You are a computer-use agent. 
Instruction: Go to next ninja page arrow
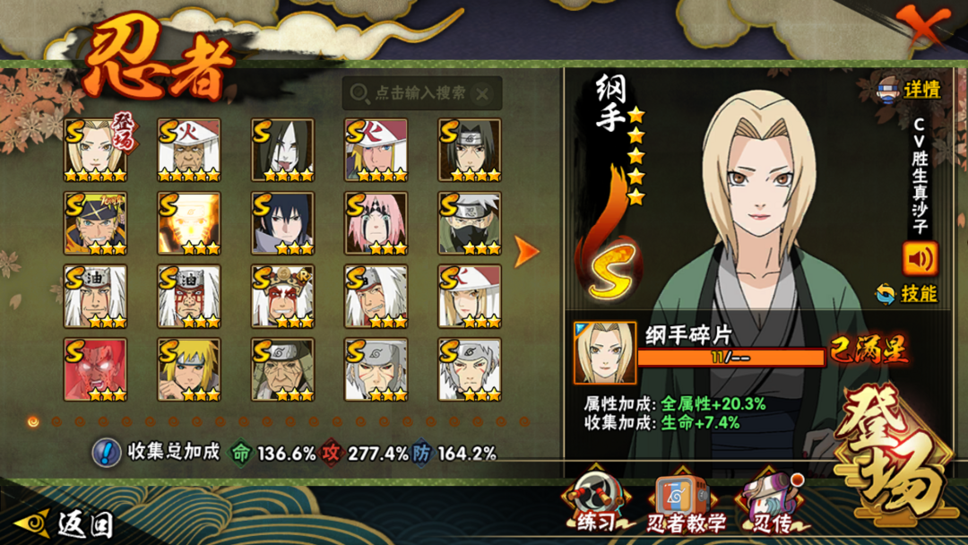527,252
